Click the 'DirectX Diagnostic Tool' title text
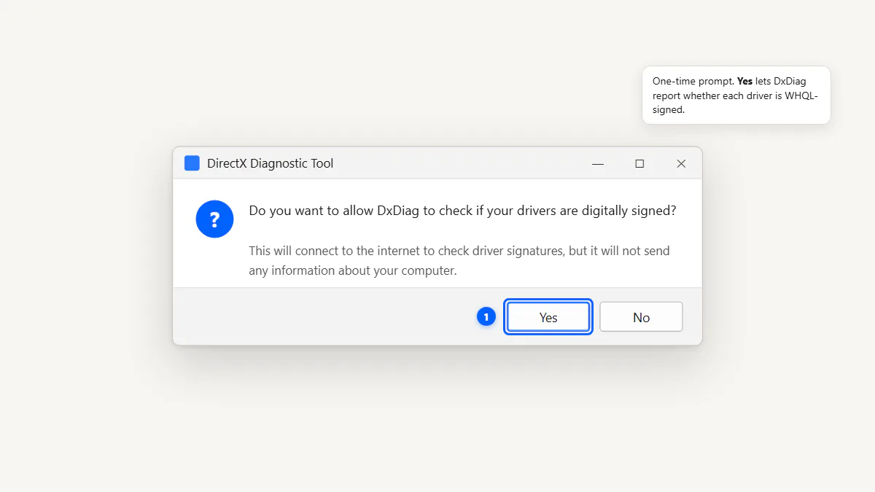The image size is (875, 492). pos(270,163)
